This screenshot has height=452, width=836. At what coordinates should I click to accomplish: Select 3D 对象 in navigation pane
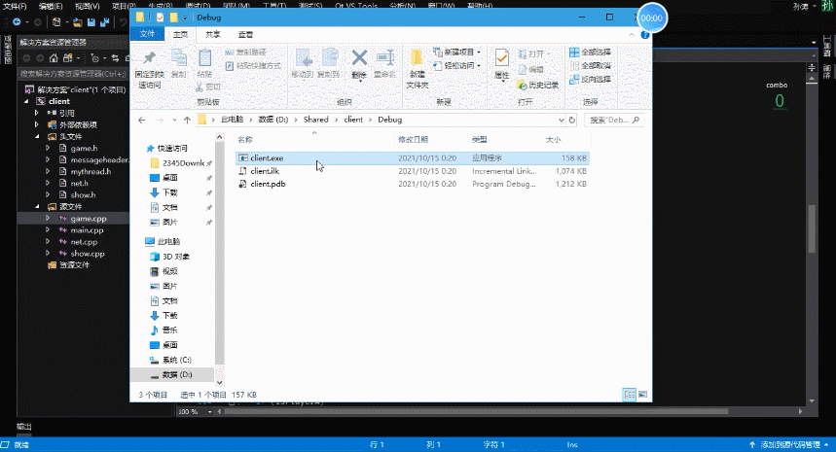[x=175, y=257]
